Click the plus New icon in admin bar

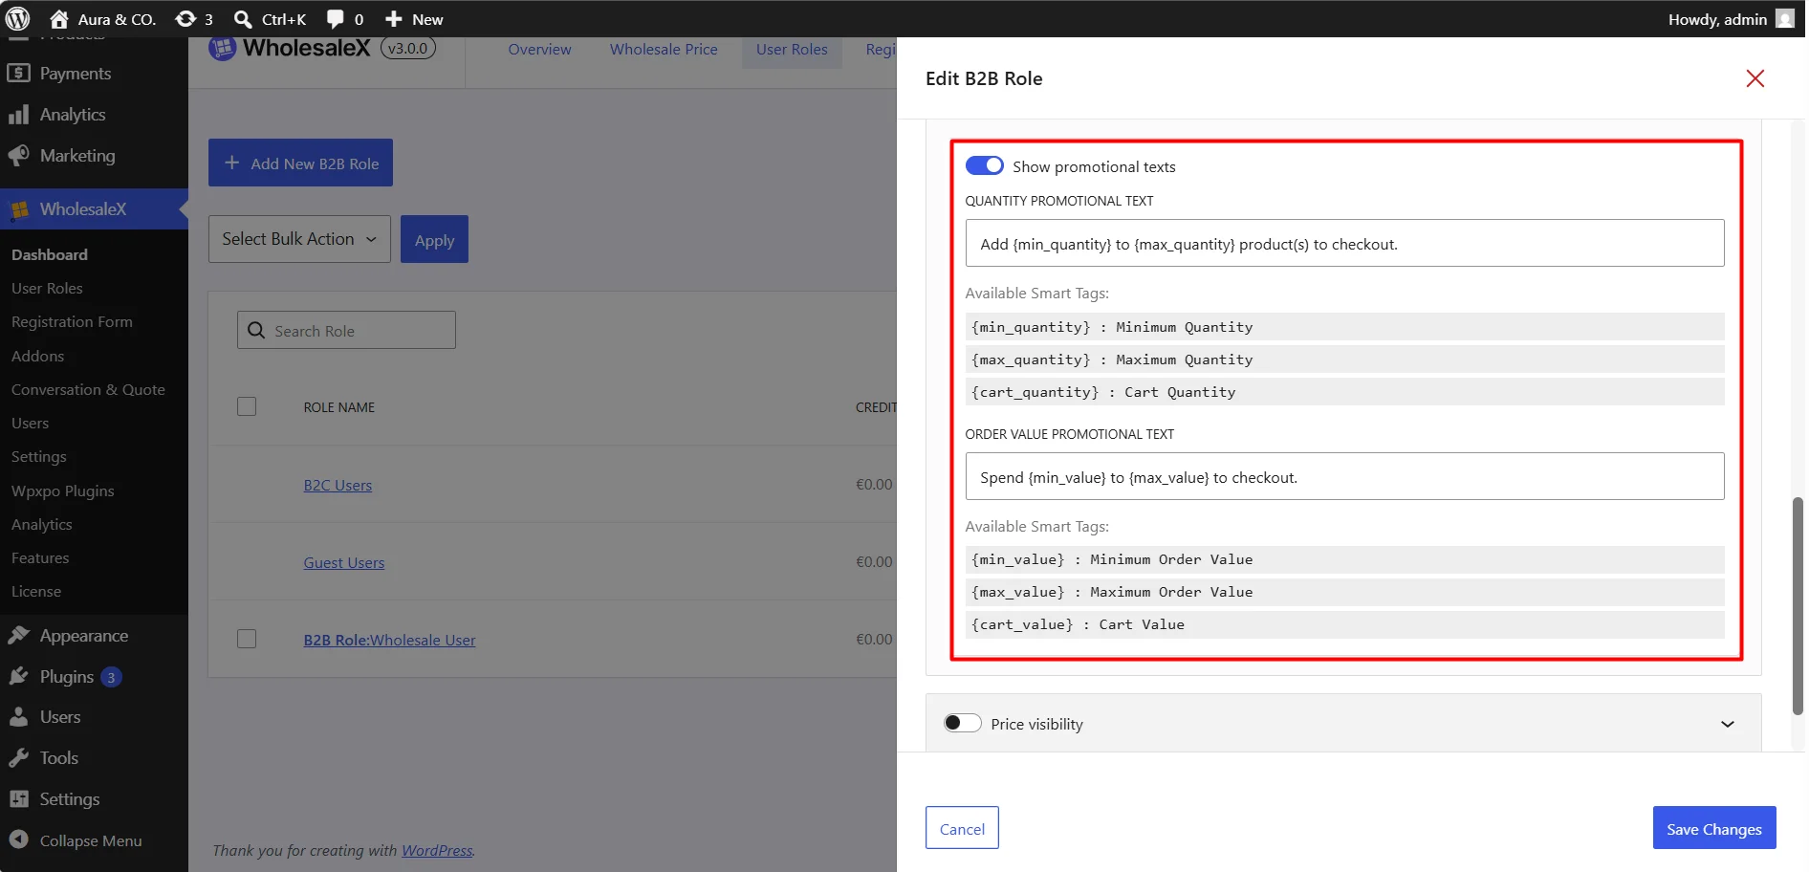[393, 19]
